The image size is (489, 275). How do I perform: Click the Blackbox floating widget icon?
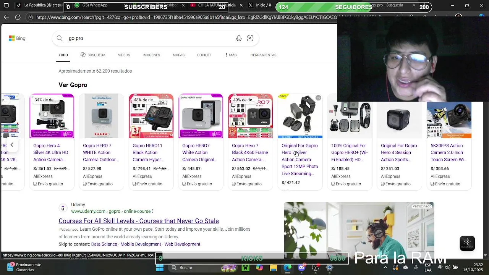click(467, 243)
